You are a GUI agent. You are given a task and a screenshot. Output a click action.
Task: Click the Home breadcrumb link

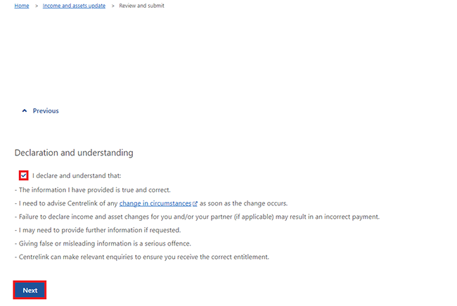pyautogui.click(x=21, y=6)
